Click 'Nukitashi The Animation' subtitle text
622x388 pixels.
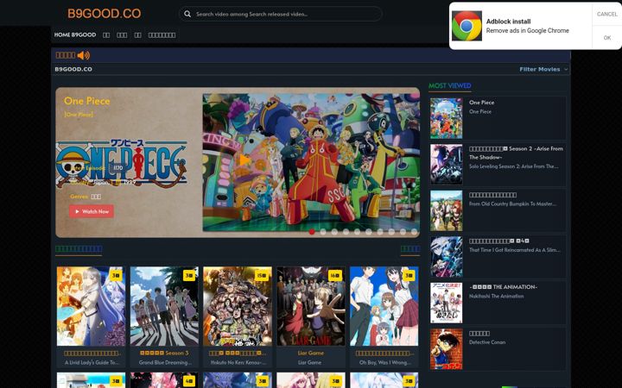(x=496, y=296)
